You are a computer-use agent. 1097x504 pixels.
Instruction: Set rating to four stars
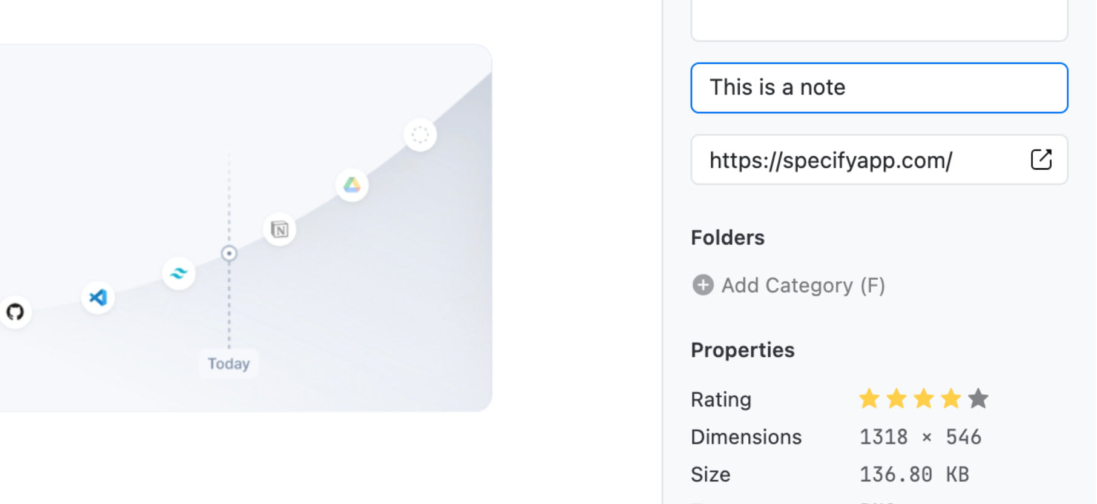click(951, 399)
